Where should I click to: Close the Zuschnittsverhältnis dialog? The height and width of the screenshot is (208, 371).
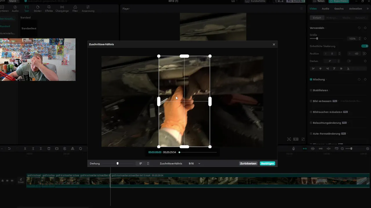274,44
